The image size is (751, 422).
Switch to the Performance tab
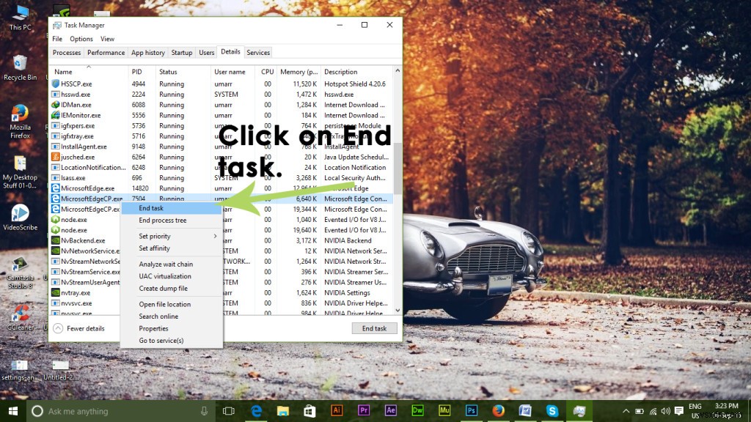[106, 52]
